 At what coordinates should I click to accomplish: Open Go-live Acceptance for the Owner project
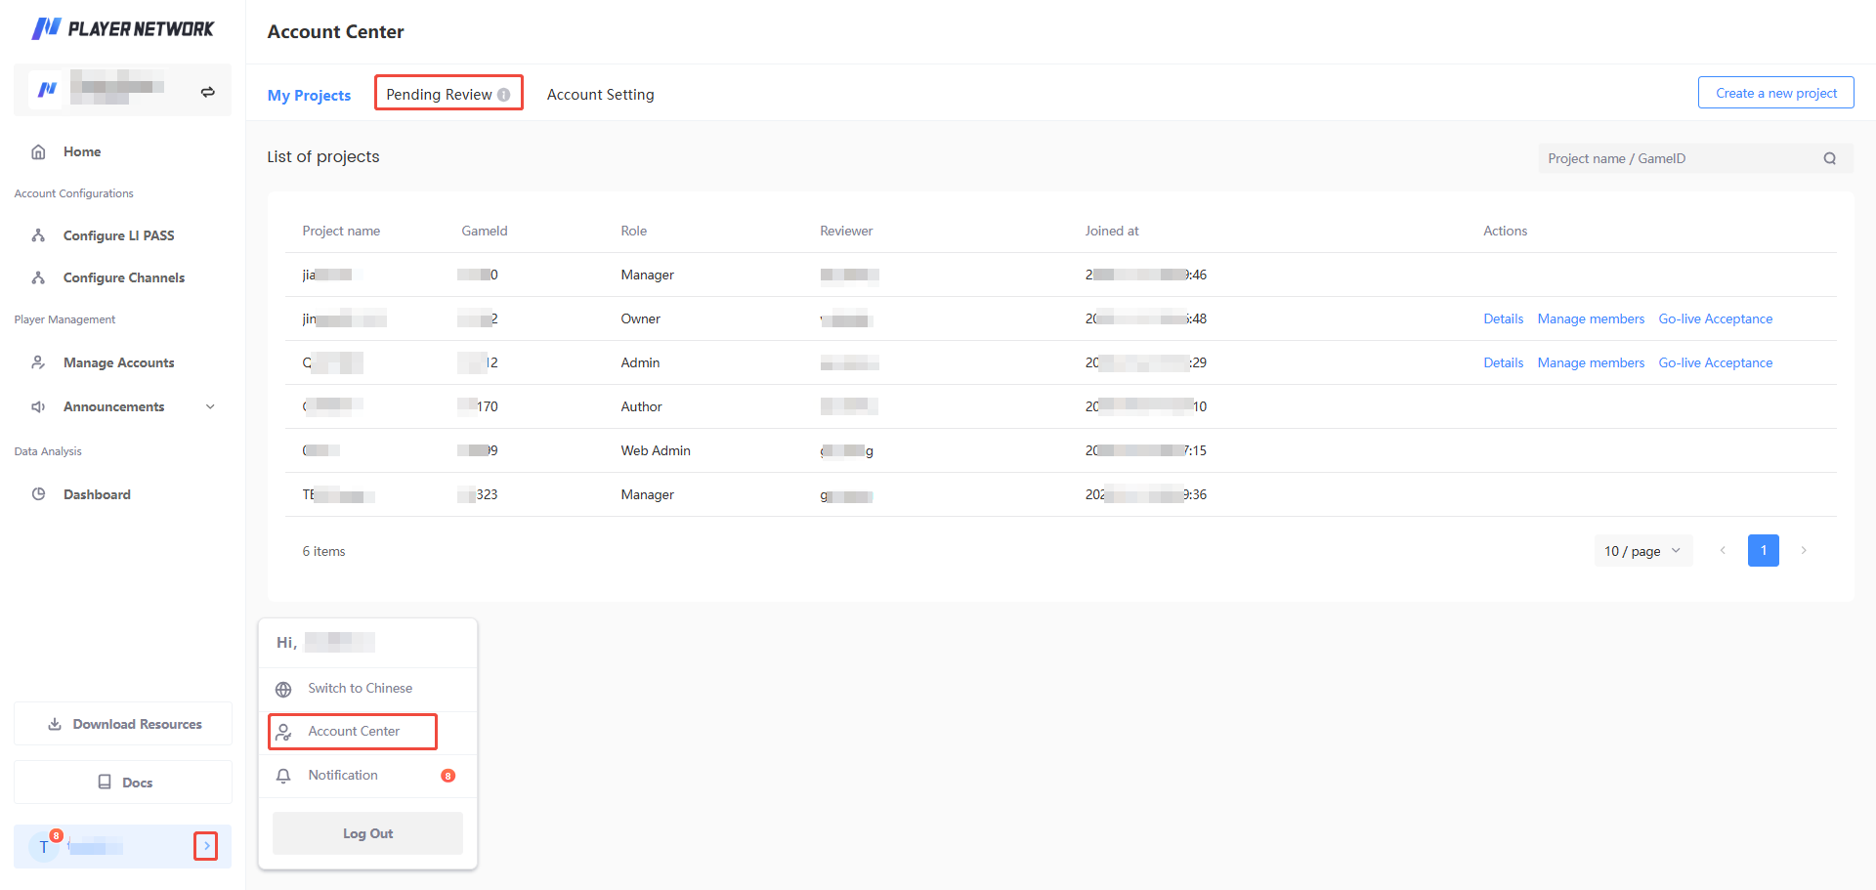click(x=1715, y=318)
